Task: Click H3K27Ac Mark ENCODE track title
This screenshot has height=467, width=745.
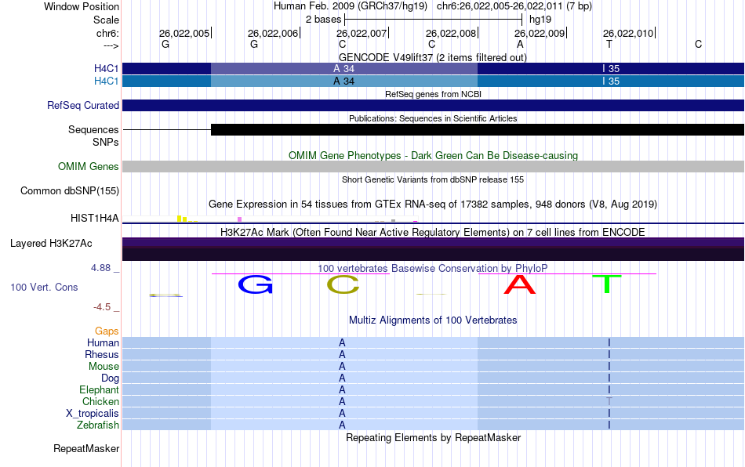Action: (x=433, y=232)
